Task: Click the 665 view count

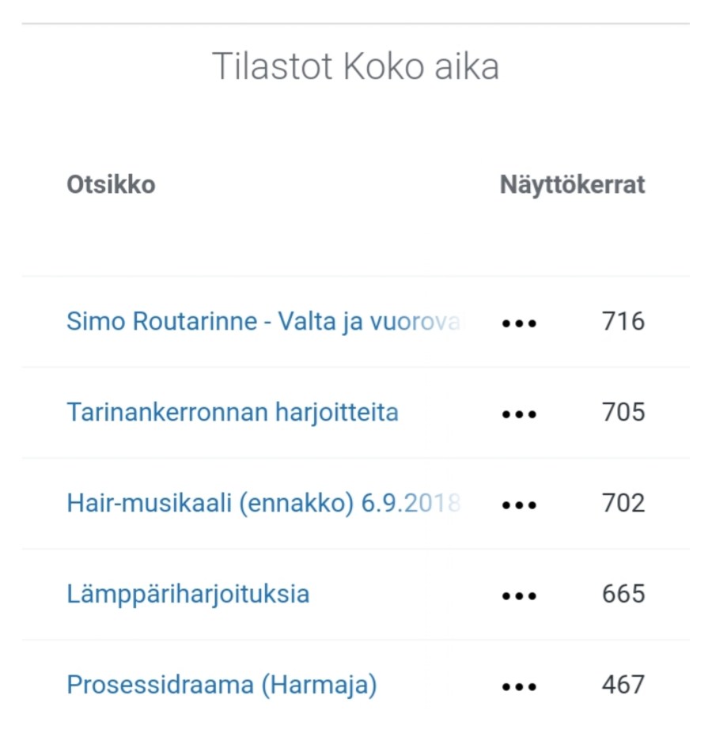Action: (623, 594)
